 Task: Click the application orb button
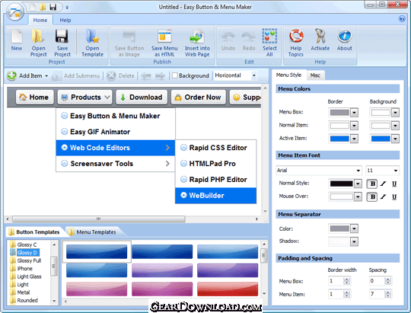(x=15, y=11)
